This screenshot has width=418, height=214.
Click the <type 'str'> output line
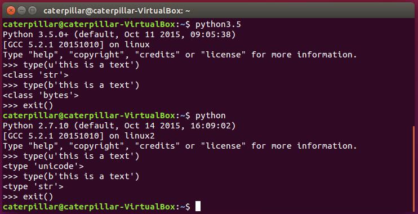tap(33, 187)
